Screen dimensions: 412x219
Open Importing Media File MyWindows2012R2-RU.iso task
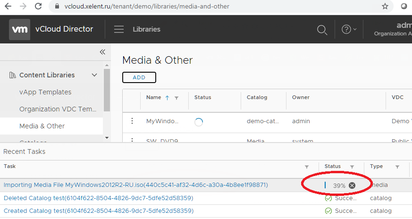(136, 185)
